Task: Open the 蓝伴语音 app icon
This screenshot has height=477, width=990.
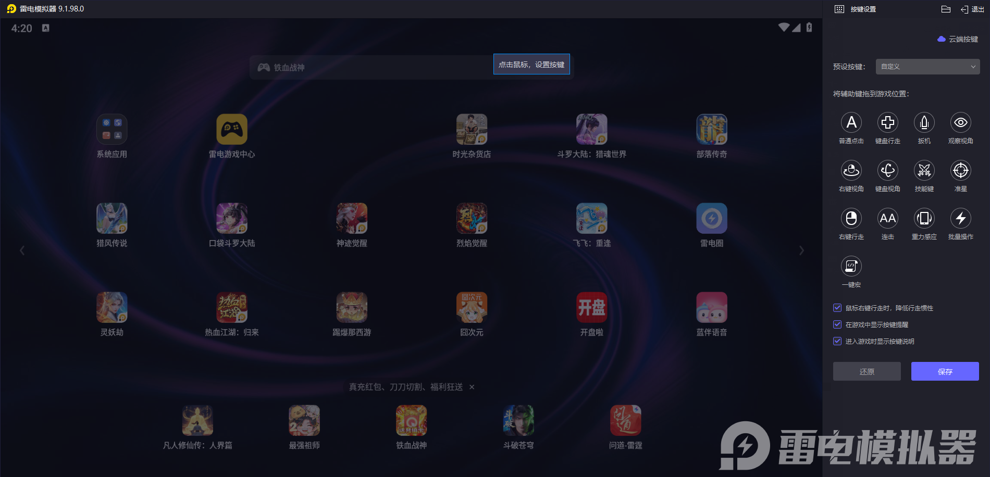Action: tap(712, 307)
